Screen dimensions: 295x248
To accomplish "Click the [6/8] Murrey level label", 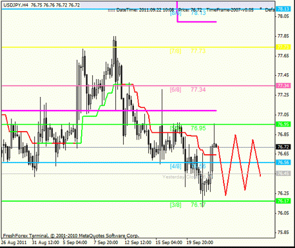I will point(175,89).
